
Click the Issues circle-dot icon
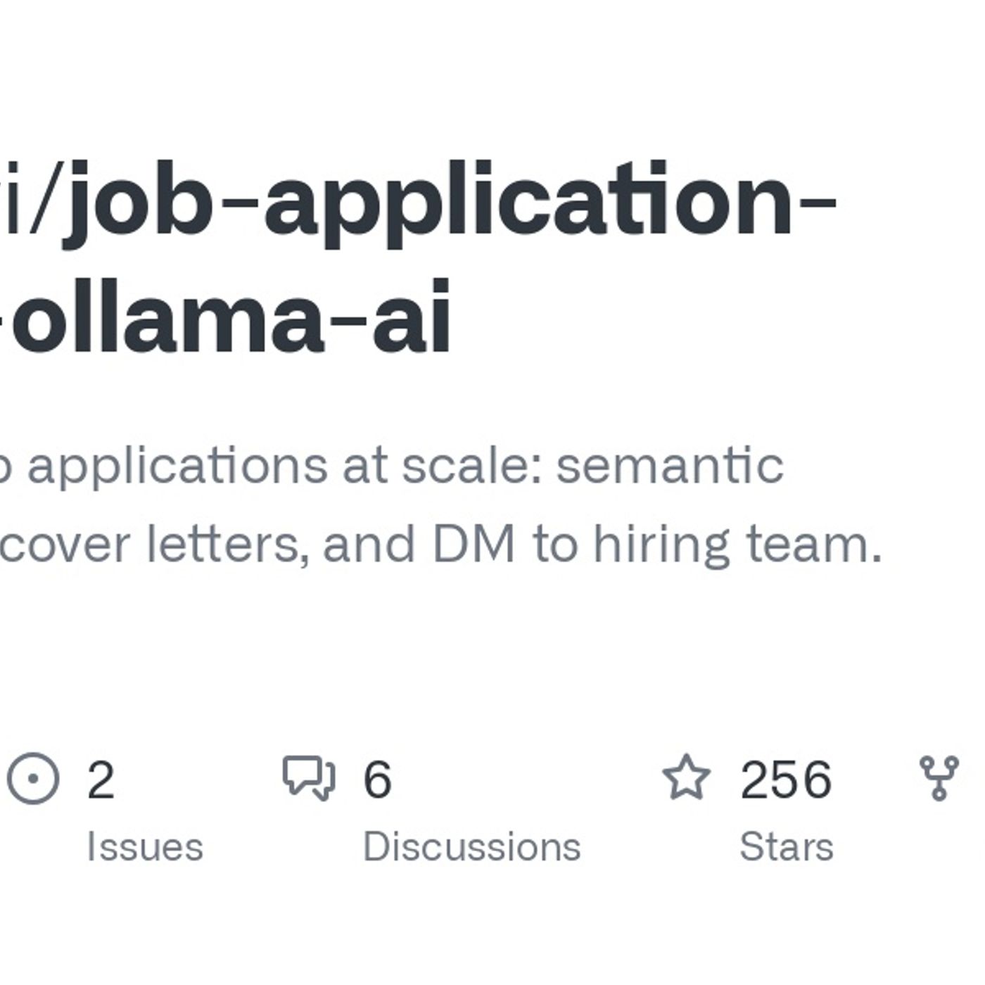(x=33, y=777)
